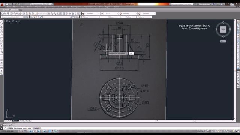Click the Pan hand icon
Screen dimensions: 240x135
click(49, 13)
